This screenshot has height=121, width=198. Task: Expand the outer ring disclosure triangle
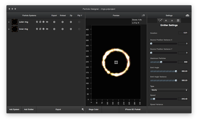click(x=9, y=22)
